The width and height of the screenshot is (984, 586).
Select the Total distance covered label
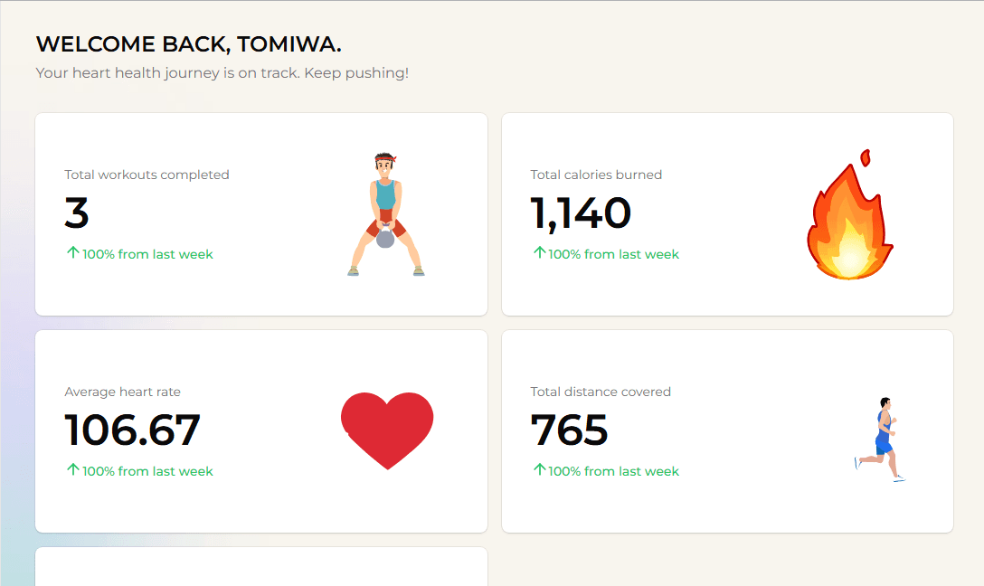pyautogui.click(x=601, y=392)
